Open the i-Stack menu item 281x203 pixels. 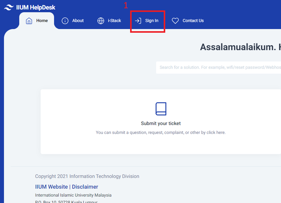click(115, 21)
